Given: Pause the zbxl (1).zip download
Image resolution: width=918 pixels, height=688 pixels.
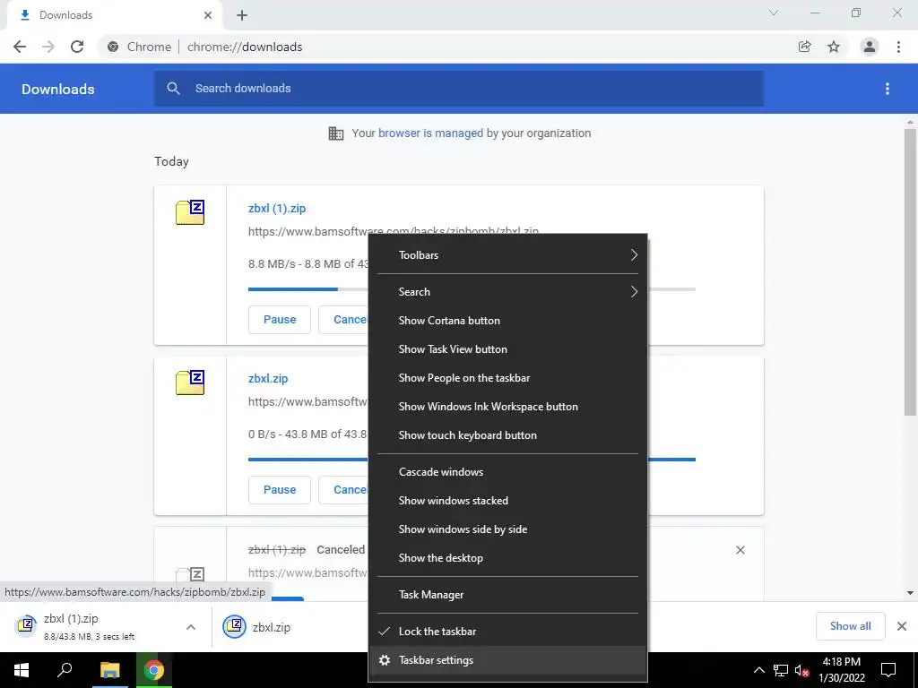Looking at the screenshot, I should pyautogui.click(x=280, y=320).
